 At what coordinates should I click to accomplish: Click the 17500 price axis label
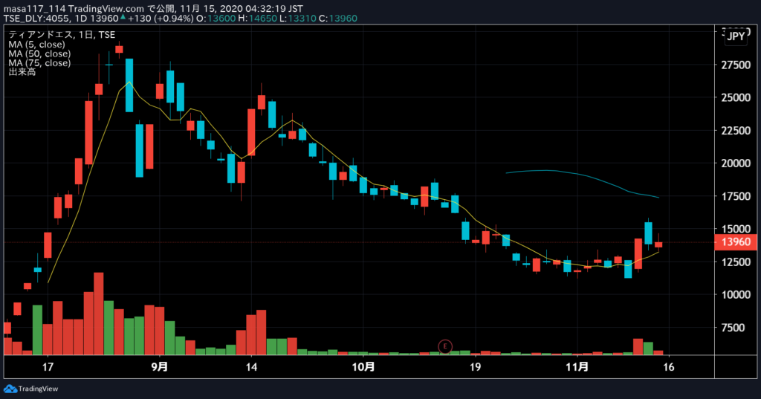click(x=736, y=196)
